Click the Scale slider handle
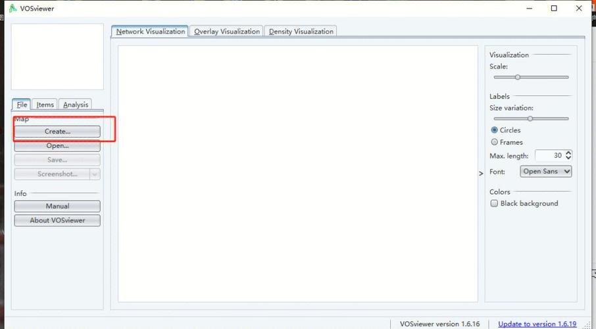The width and height of the screenshot is (596, 329). [x=517, y=77]
